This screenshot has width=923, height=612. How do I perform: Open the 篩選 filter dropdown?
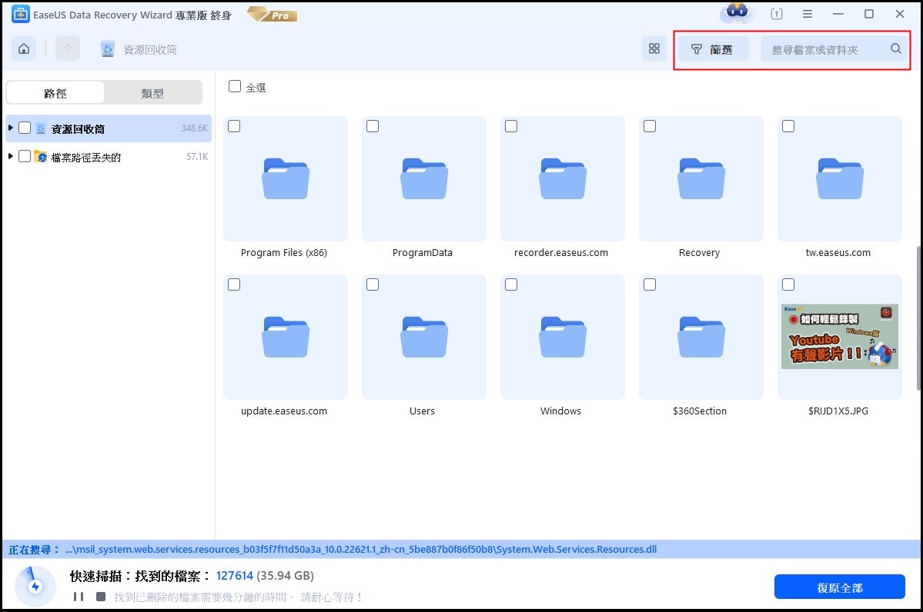[713, 49]
